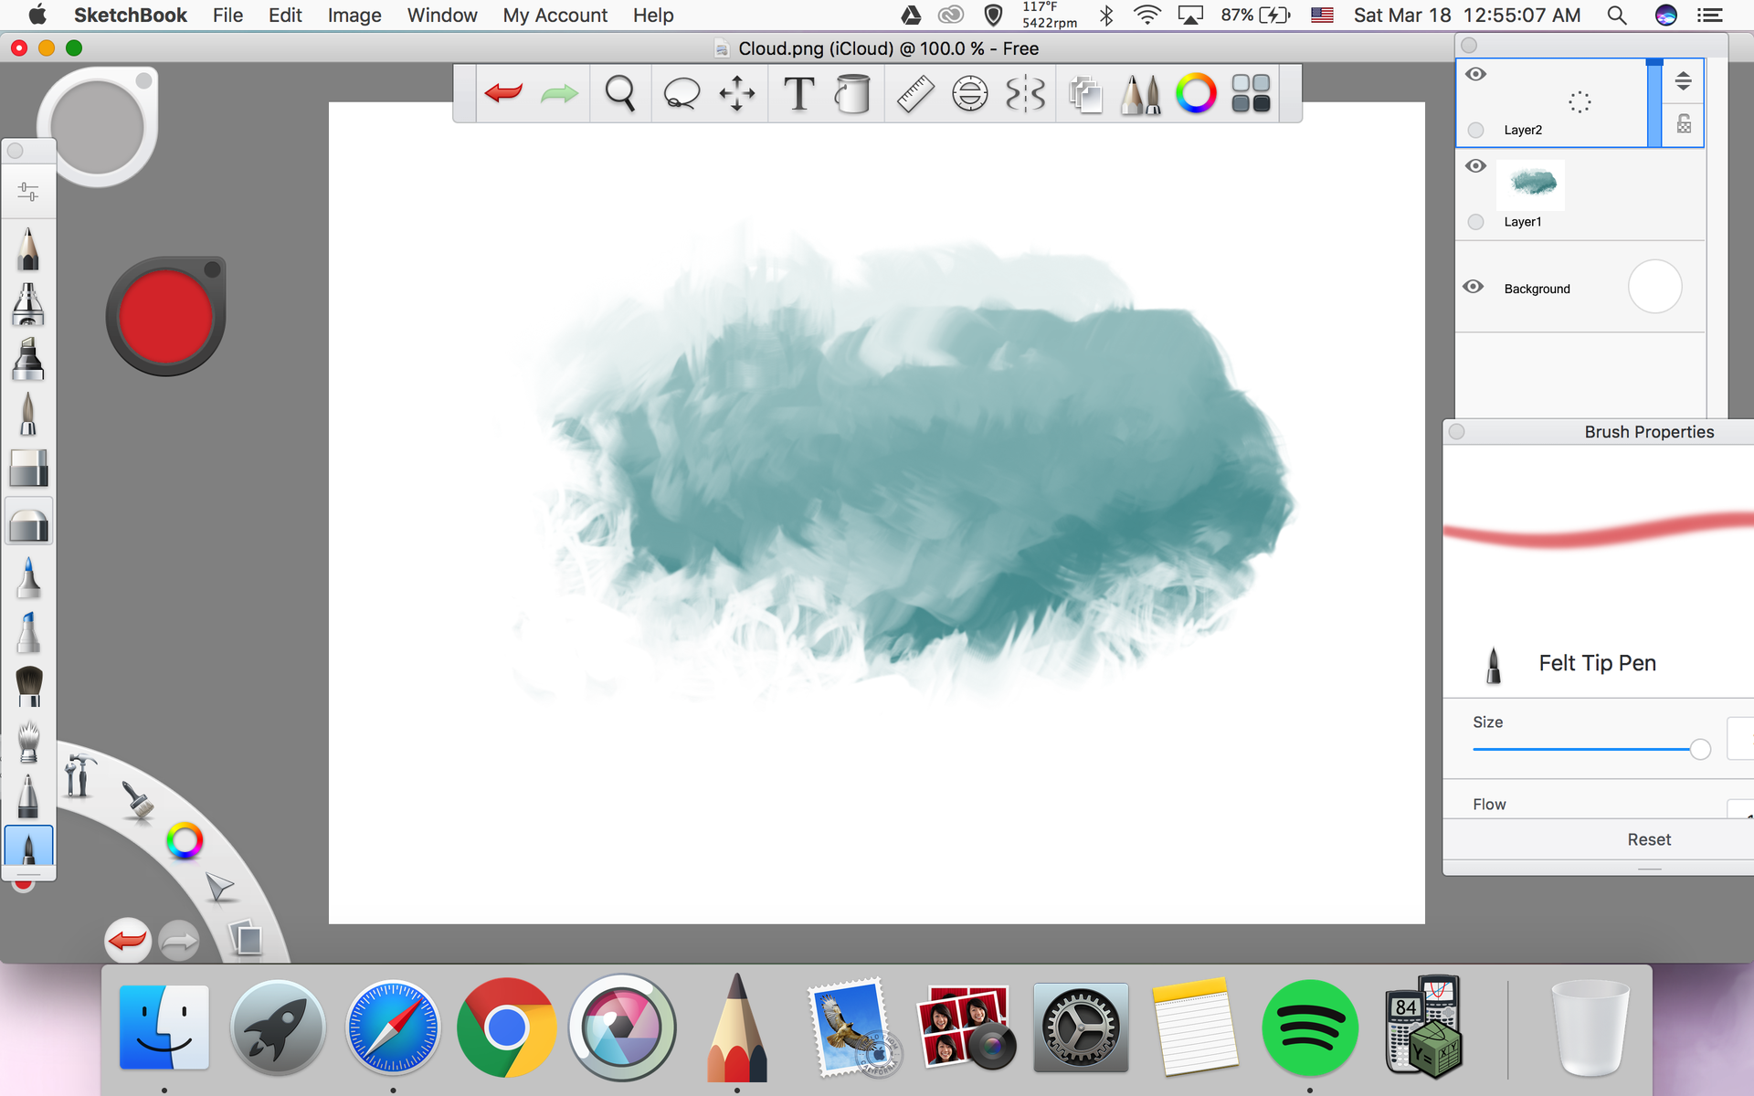This screenshot has width=1754, height=1096.
Task: Open the File menu
Action: pos(227,16)
